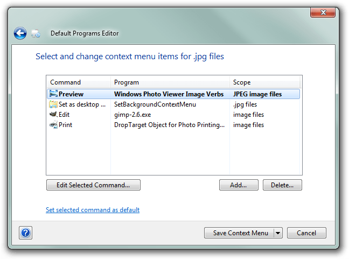Click the printer icon beside Print
This screenshot has height=260, width=349.
pyautogui.click(x=53, y=124)
